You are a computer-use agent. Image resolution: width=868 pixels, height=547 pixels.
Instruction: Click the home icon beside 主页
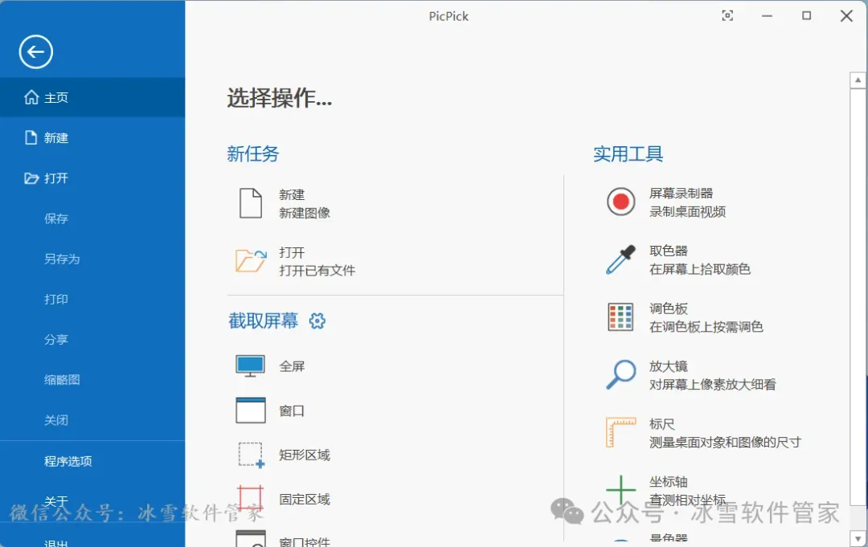[x=31, y=97]
